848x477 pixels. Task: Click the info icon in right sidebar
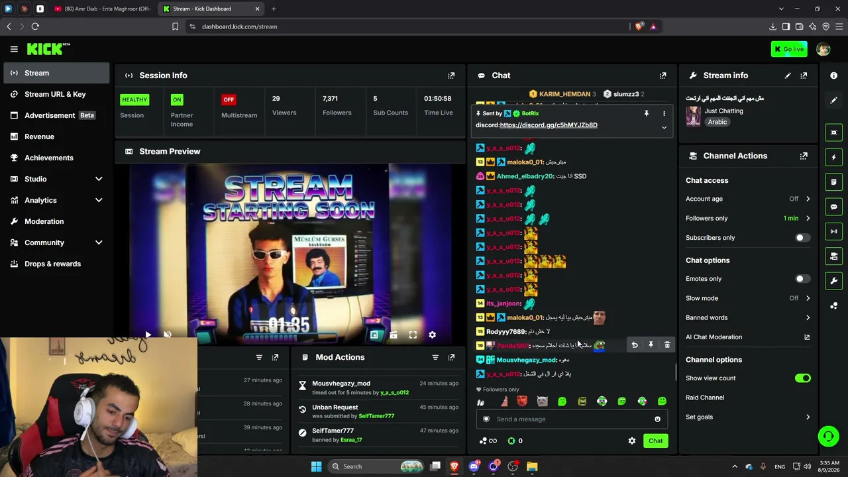coord(833,76)
